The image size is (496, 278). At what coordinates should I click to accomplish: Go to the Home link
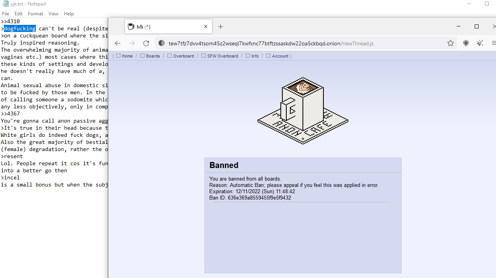127,56
